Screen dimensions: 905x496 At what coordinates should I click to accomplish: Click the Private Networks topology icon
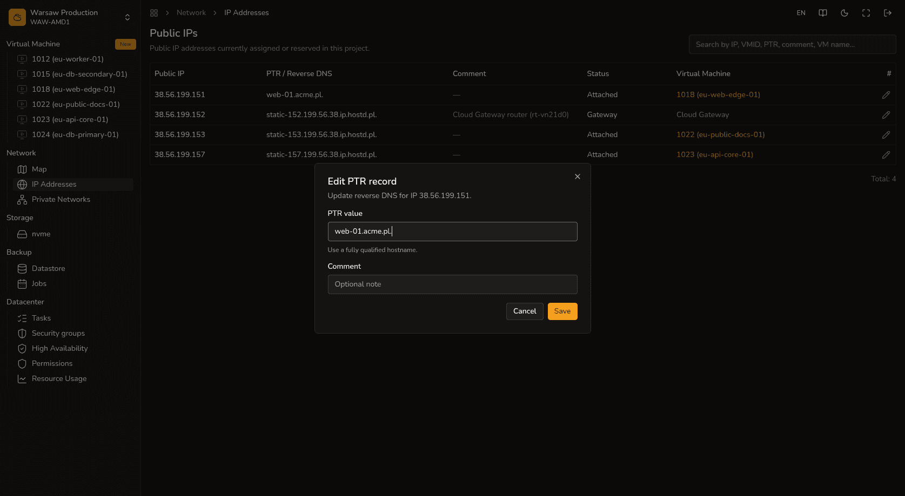tap(22, 200)
